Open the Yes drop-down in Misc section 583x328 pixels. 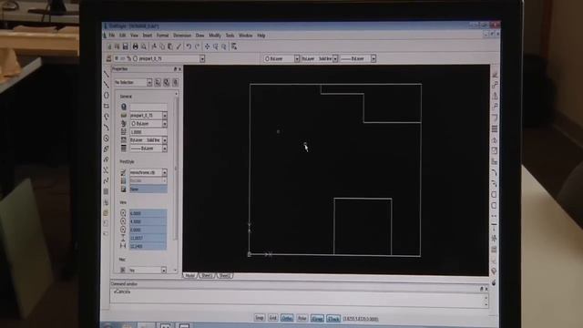[164, 271]
